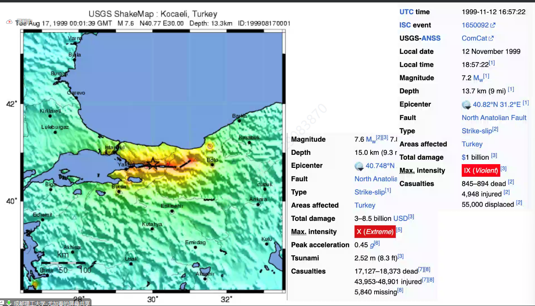Click reference [8] after '5,840 missing'

tap(400, 290)
